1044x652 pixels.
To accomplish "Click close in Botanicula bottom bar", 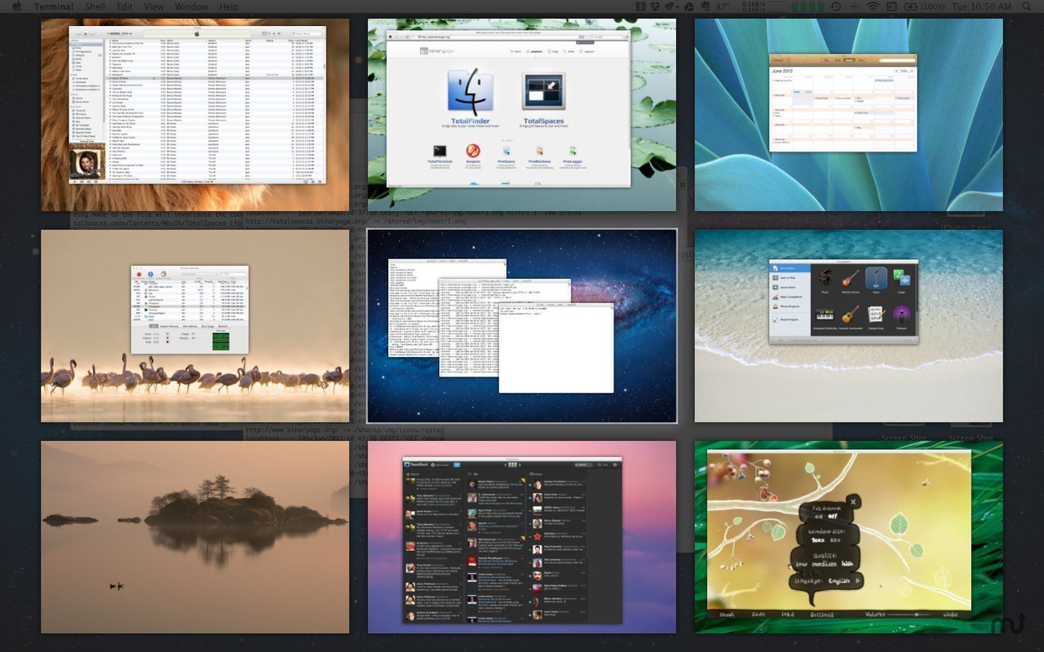I will coord(951,615).
